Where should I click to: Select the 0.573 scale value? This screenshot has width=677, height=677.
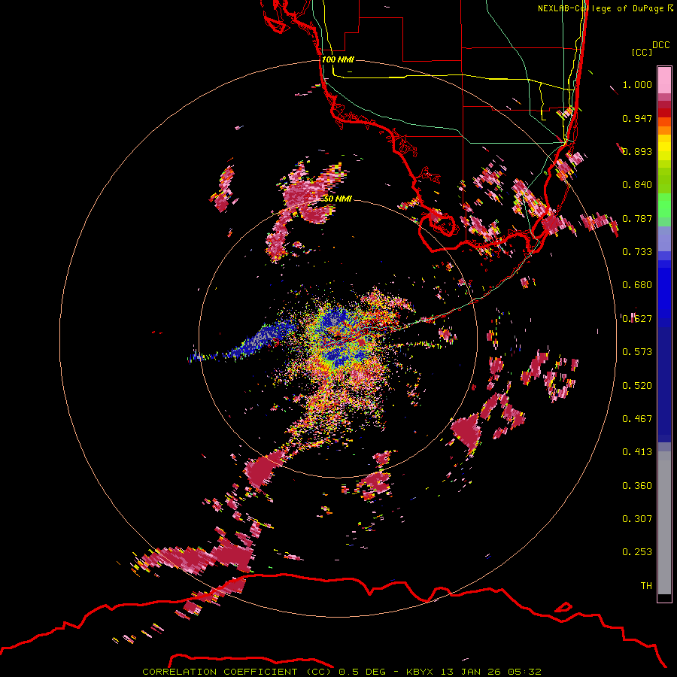[637, 352]
